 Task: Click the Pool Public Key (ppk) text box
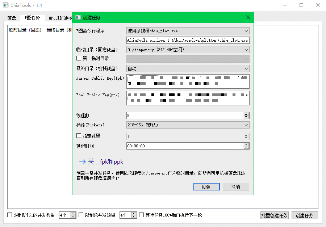[x=188, y=98]
